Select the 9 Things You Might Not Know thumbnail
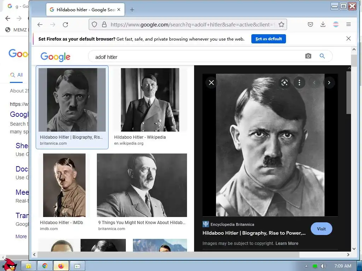 (142, 185)
